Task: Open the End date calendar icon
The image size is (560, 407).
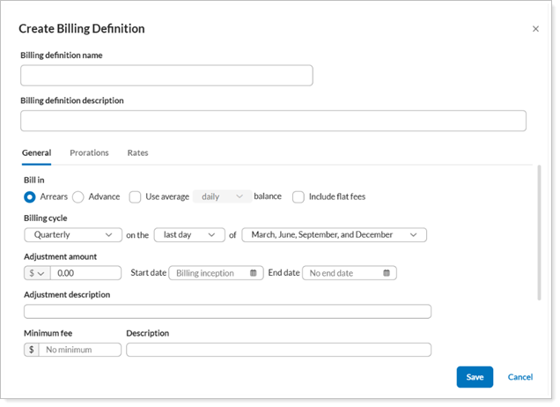Action: click(387, 273)
